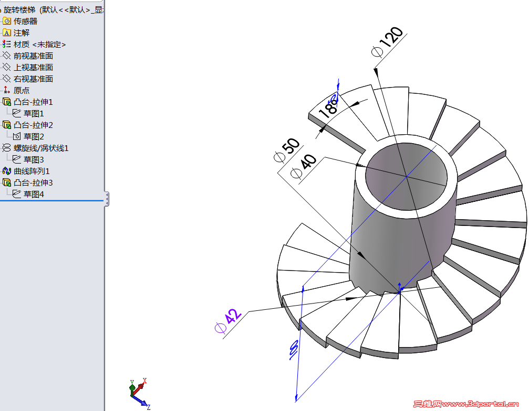Select 草图2 sketch label
This screenshot has height=411, width=529.
[x=34, y=136]
